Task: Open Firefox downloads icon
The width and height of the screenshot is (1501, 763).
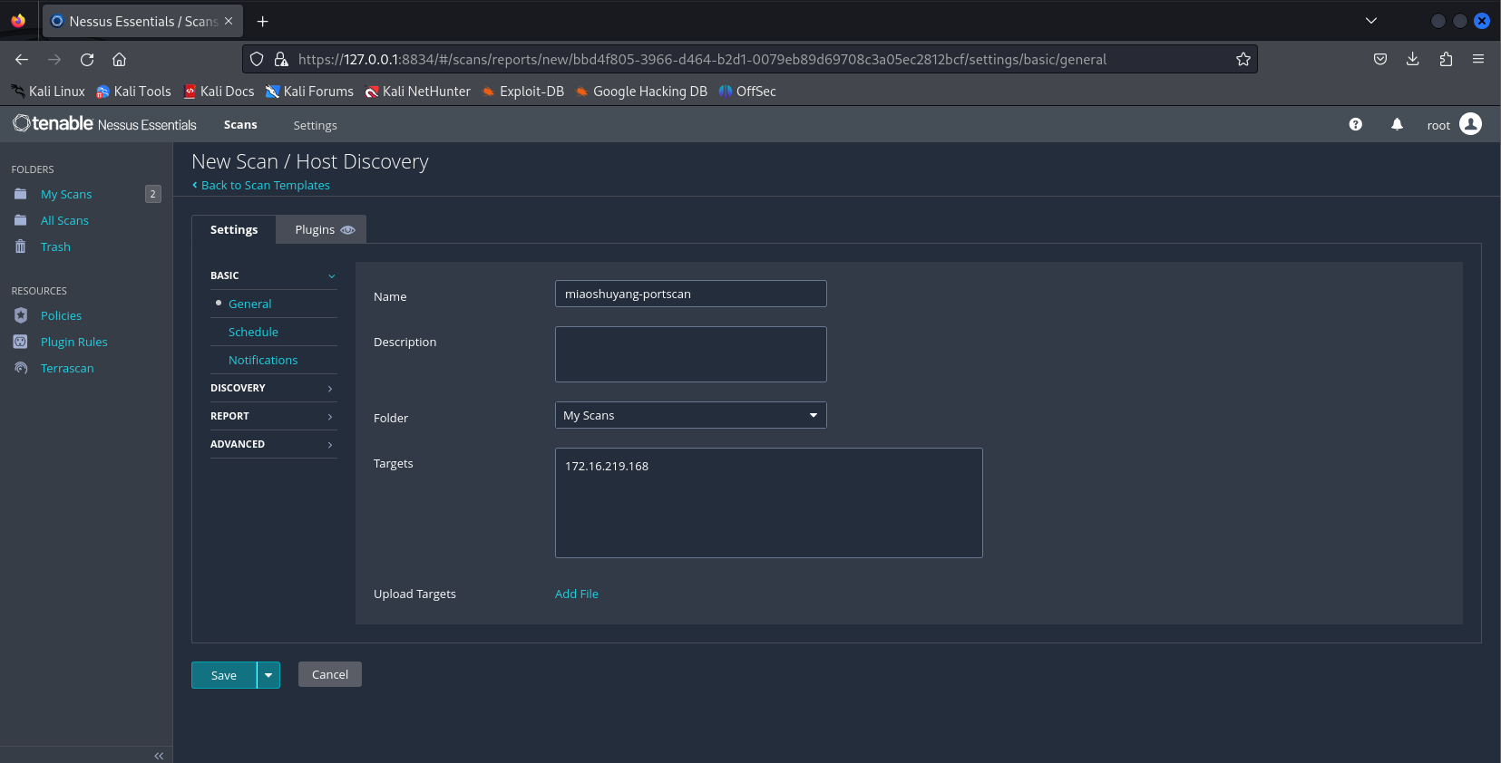Action: click(1412, 59)
